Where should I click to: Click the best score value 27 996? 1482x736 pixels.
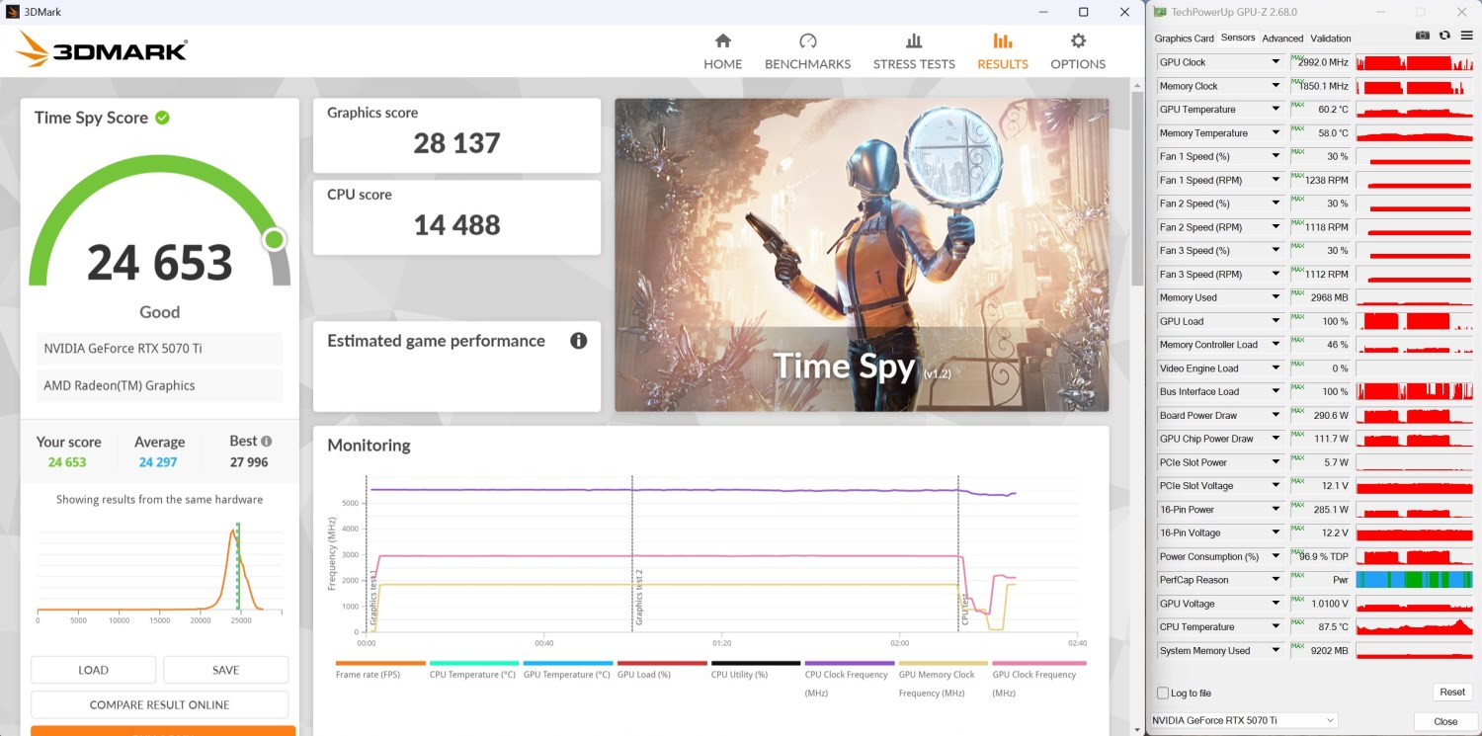click(x=247, y=462)
